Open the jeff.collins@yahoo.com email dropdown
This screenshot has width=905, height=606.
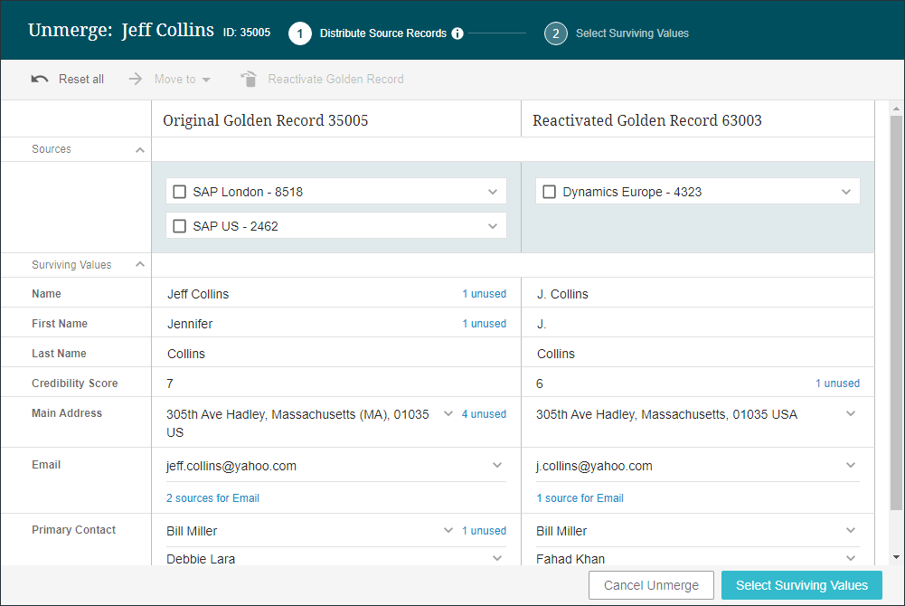point(497,466)
